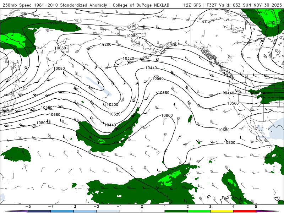This screenshot has width=284, height=213.
Task: Pick the red 4 to 5 colorbar segment
Action: [245, 211]
